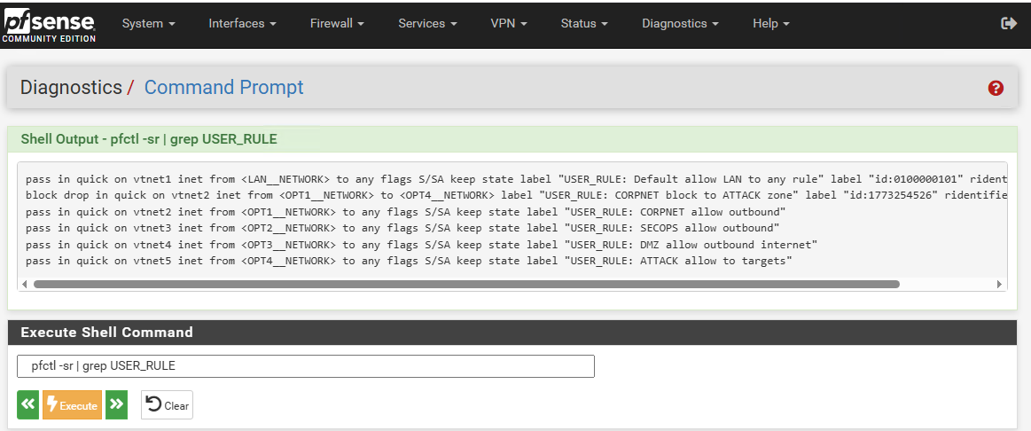This screenshot has height=431, width=1031.
Task: Click the Diagnostics breadcrumb text
Action: tap(71, 88)
